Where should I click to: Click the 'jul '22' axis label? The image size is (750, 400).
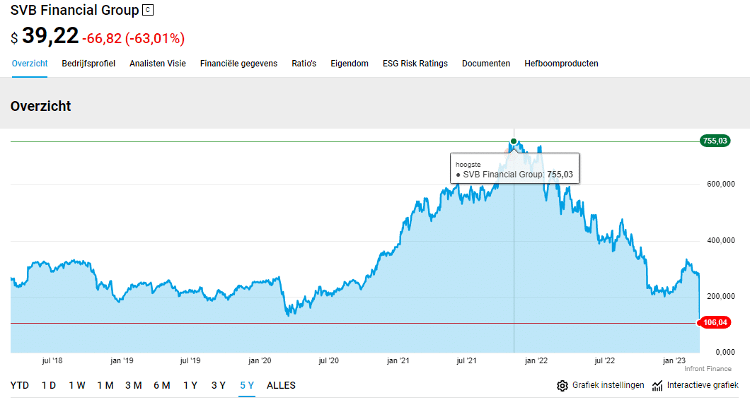tap(604, 361)
